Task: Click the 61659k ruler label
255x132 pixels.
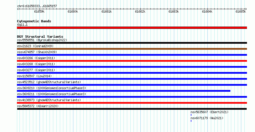Action: (39, 11)
